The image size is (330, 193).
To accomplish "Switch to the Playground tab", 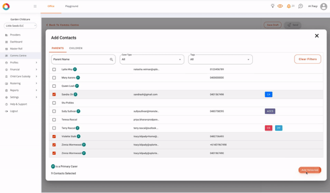I will (x=71, y=6).
